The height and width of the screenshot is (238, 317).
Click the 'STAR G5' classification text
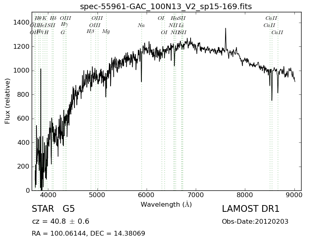[x=53, y=209]
